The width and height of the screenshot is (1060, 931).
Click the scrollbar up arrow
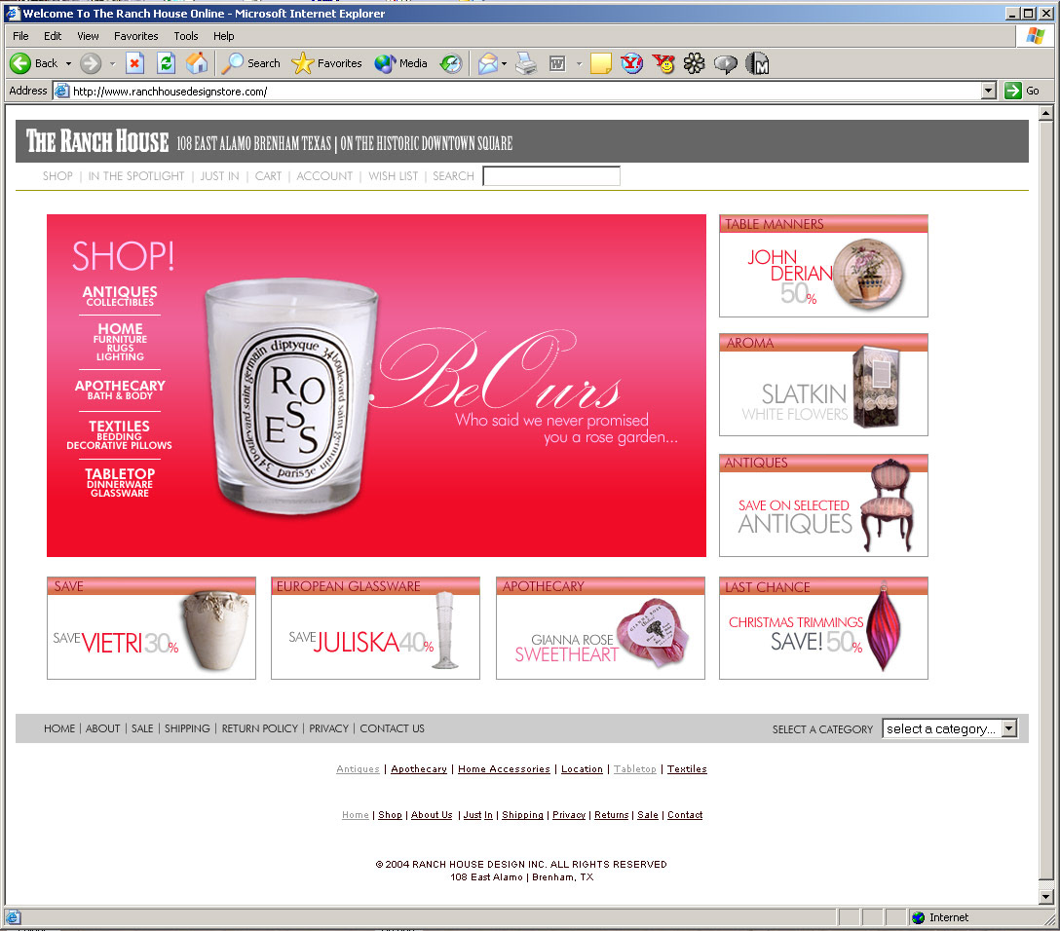1045,113
